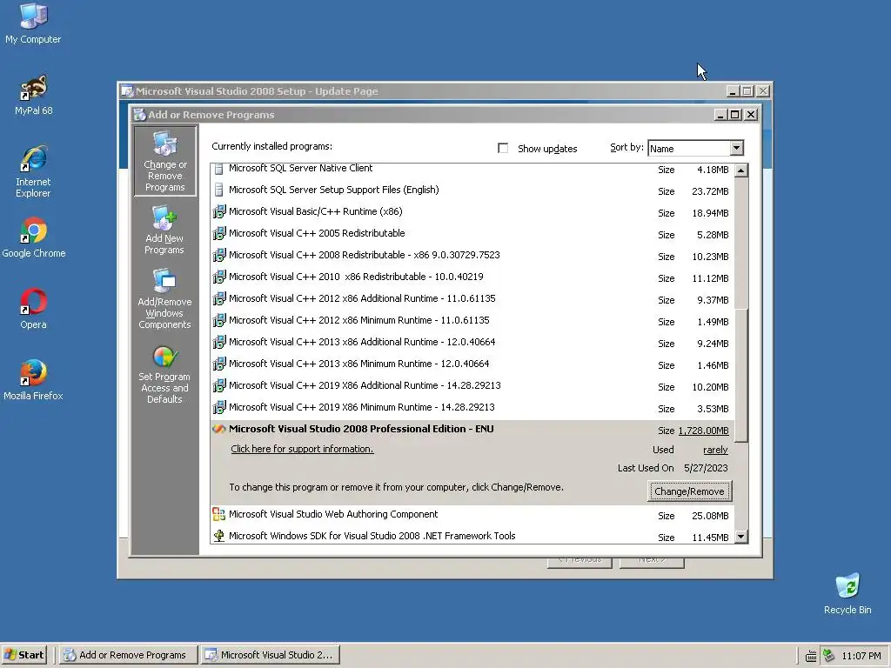Screen dimensions: 891x668
Task: Click the network tray icon beside the clock
Action: 829,655
